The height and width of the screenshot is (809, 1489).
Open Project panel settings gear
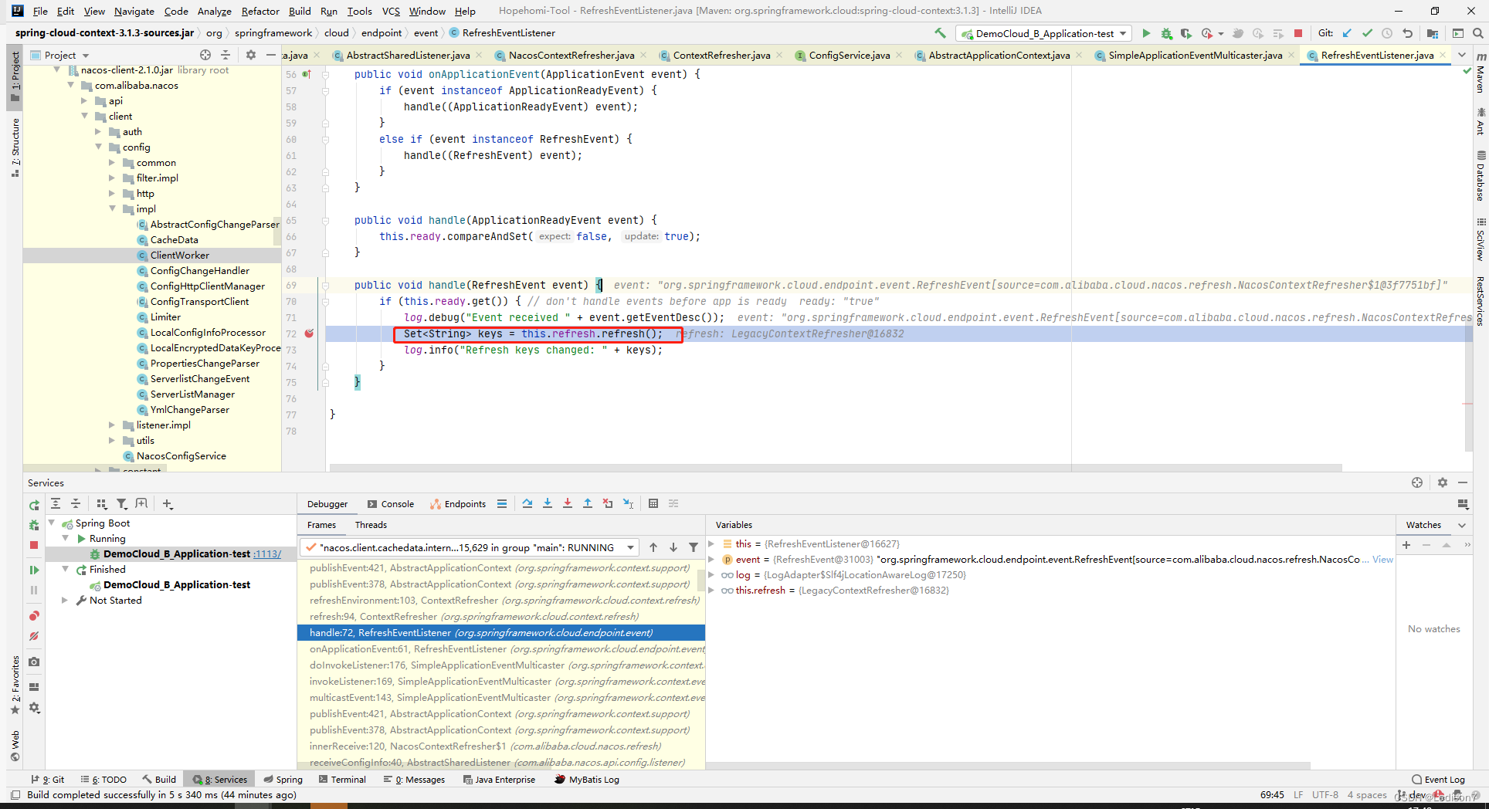click(250, 55)
